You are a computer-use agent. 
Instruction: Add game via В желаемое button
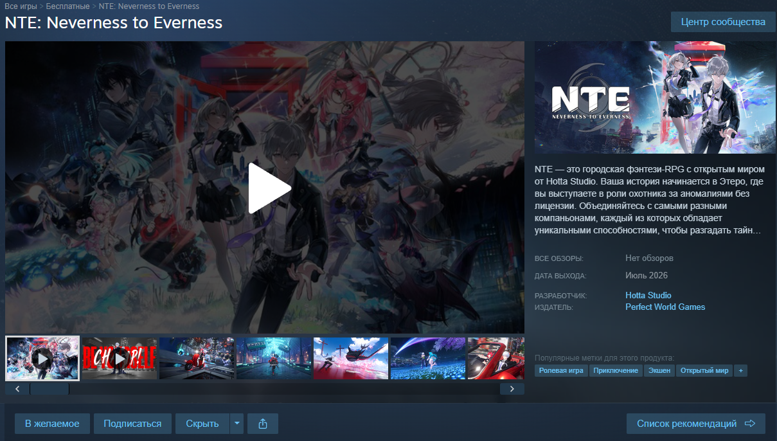point(52,424)
